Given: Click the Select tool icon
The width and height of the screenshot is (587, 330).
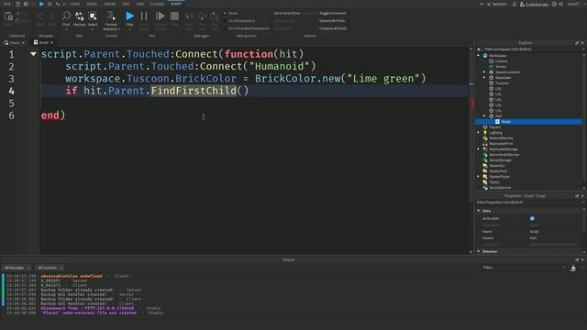Looking at the screenshot, I should pos(93,18).
